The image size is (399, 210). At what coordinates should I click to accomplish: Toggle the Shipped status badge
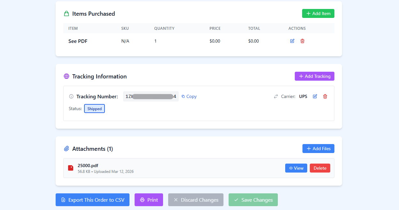94,109
